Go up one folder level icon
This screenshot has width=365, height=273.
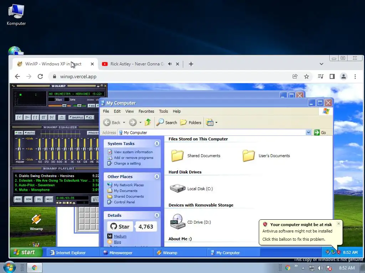(148, 122)
